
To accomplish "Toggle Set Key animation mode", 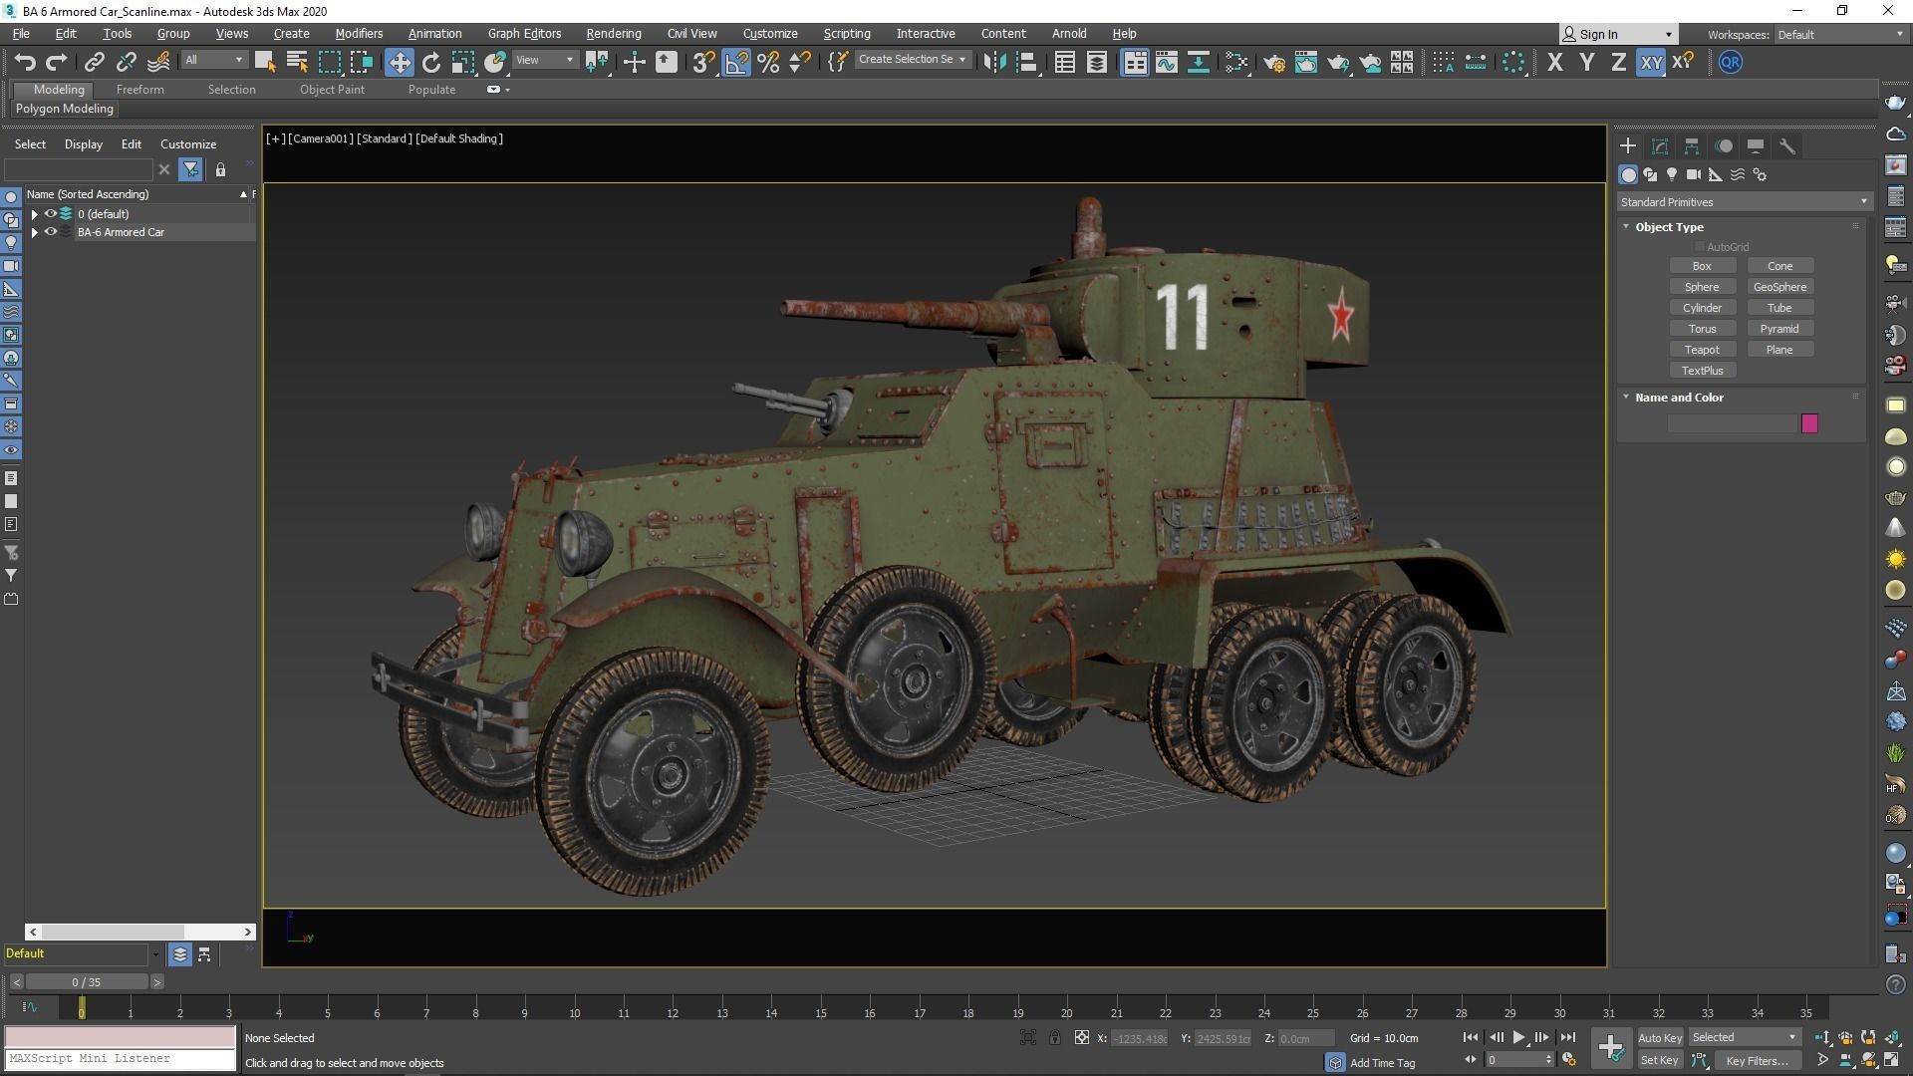I will coord(1660,1060).
